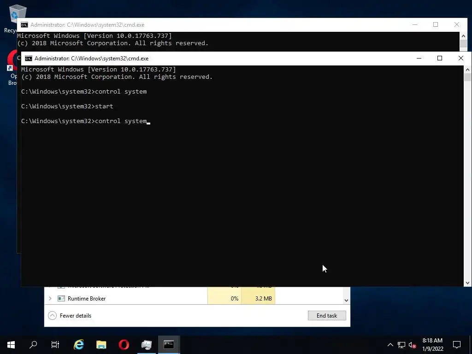Select Runtime Broker process name

(87, 299)
